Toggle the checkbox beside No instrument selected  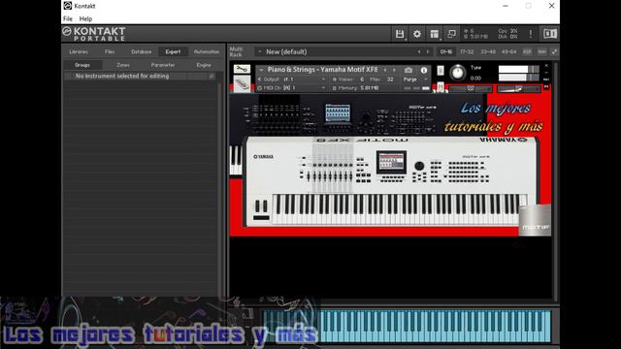pos(69,76)
